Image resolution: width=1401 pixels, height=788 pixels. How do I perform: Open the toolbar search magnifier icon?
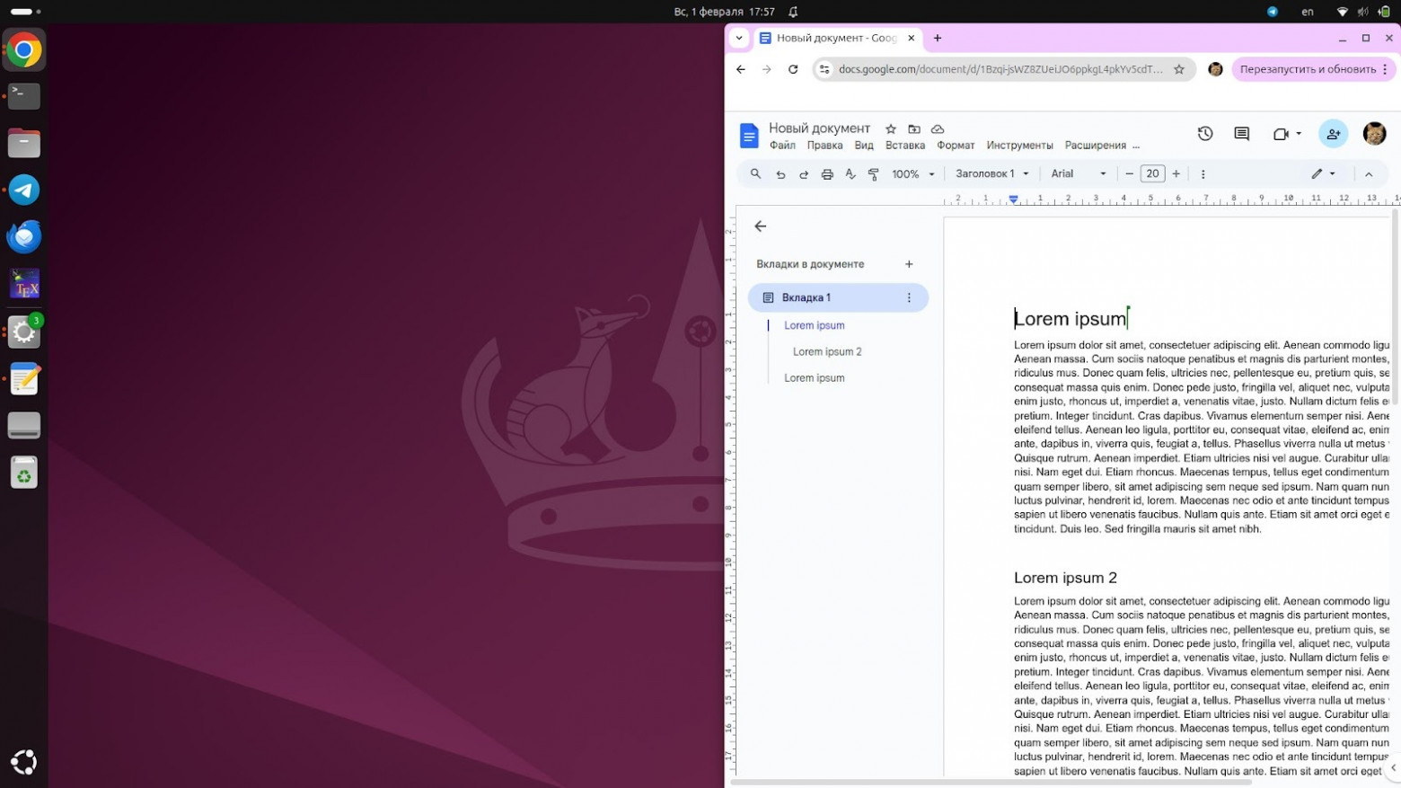coord(755,174)
